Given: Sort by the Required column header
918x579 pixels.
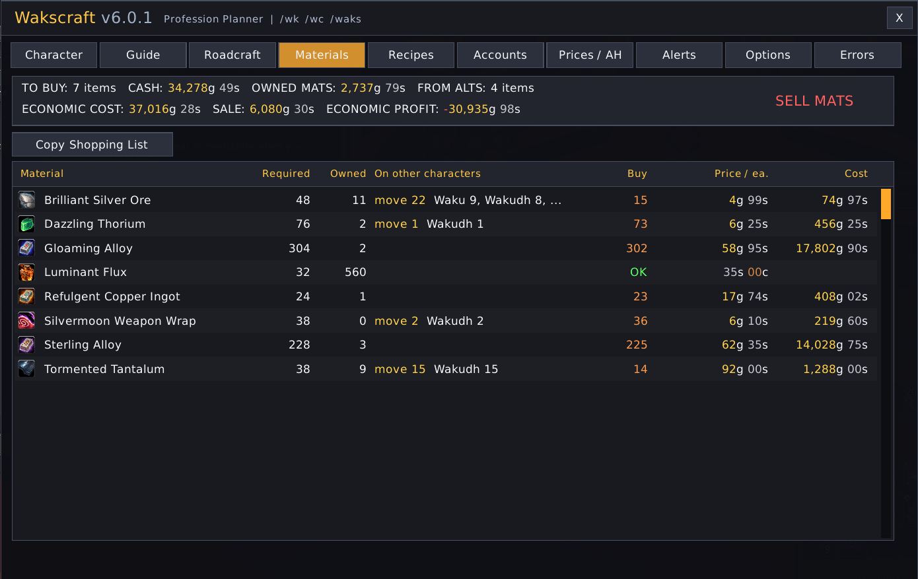Looking at the screenshot, I should pos(286,174).
